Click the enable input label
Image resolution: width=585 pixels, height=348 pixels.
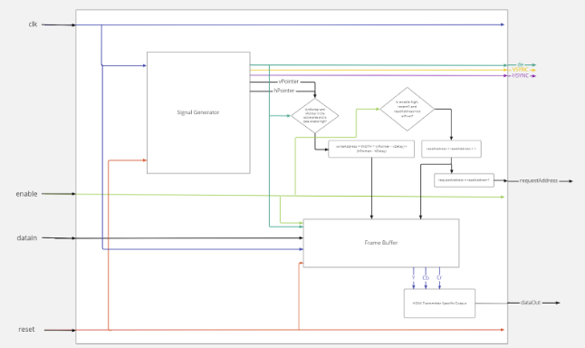coord(26,194)
